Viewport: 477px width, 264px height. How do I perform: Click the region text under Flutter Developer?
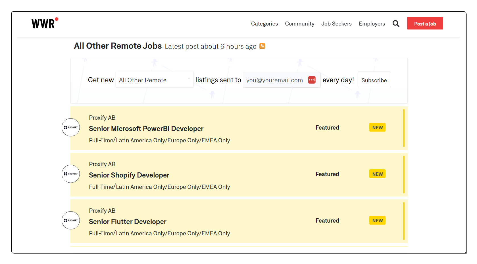point(159,233)
